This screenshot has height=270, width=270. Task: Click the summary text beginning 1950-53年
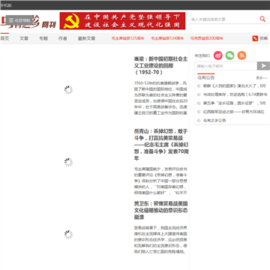click(160, 97)
